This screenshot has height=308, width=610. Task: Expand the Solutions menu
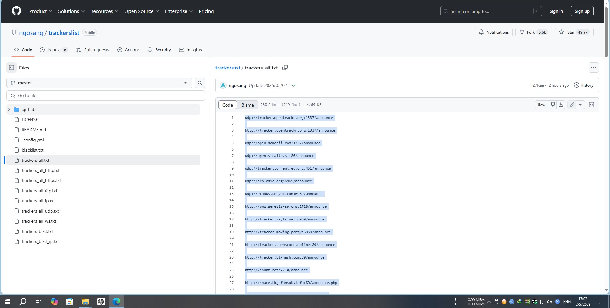[71, 11]
